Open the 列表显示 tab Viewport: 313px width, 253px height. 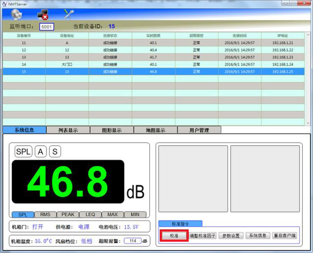tap(68, 130)
